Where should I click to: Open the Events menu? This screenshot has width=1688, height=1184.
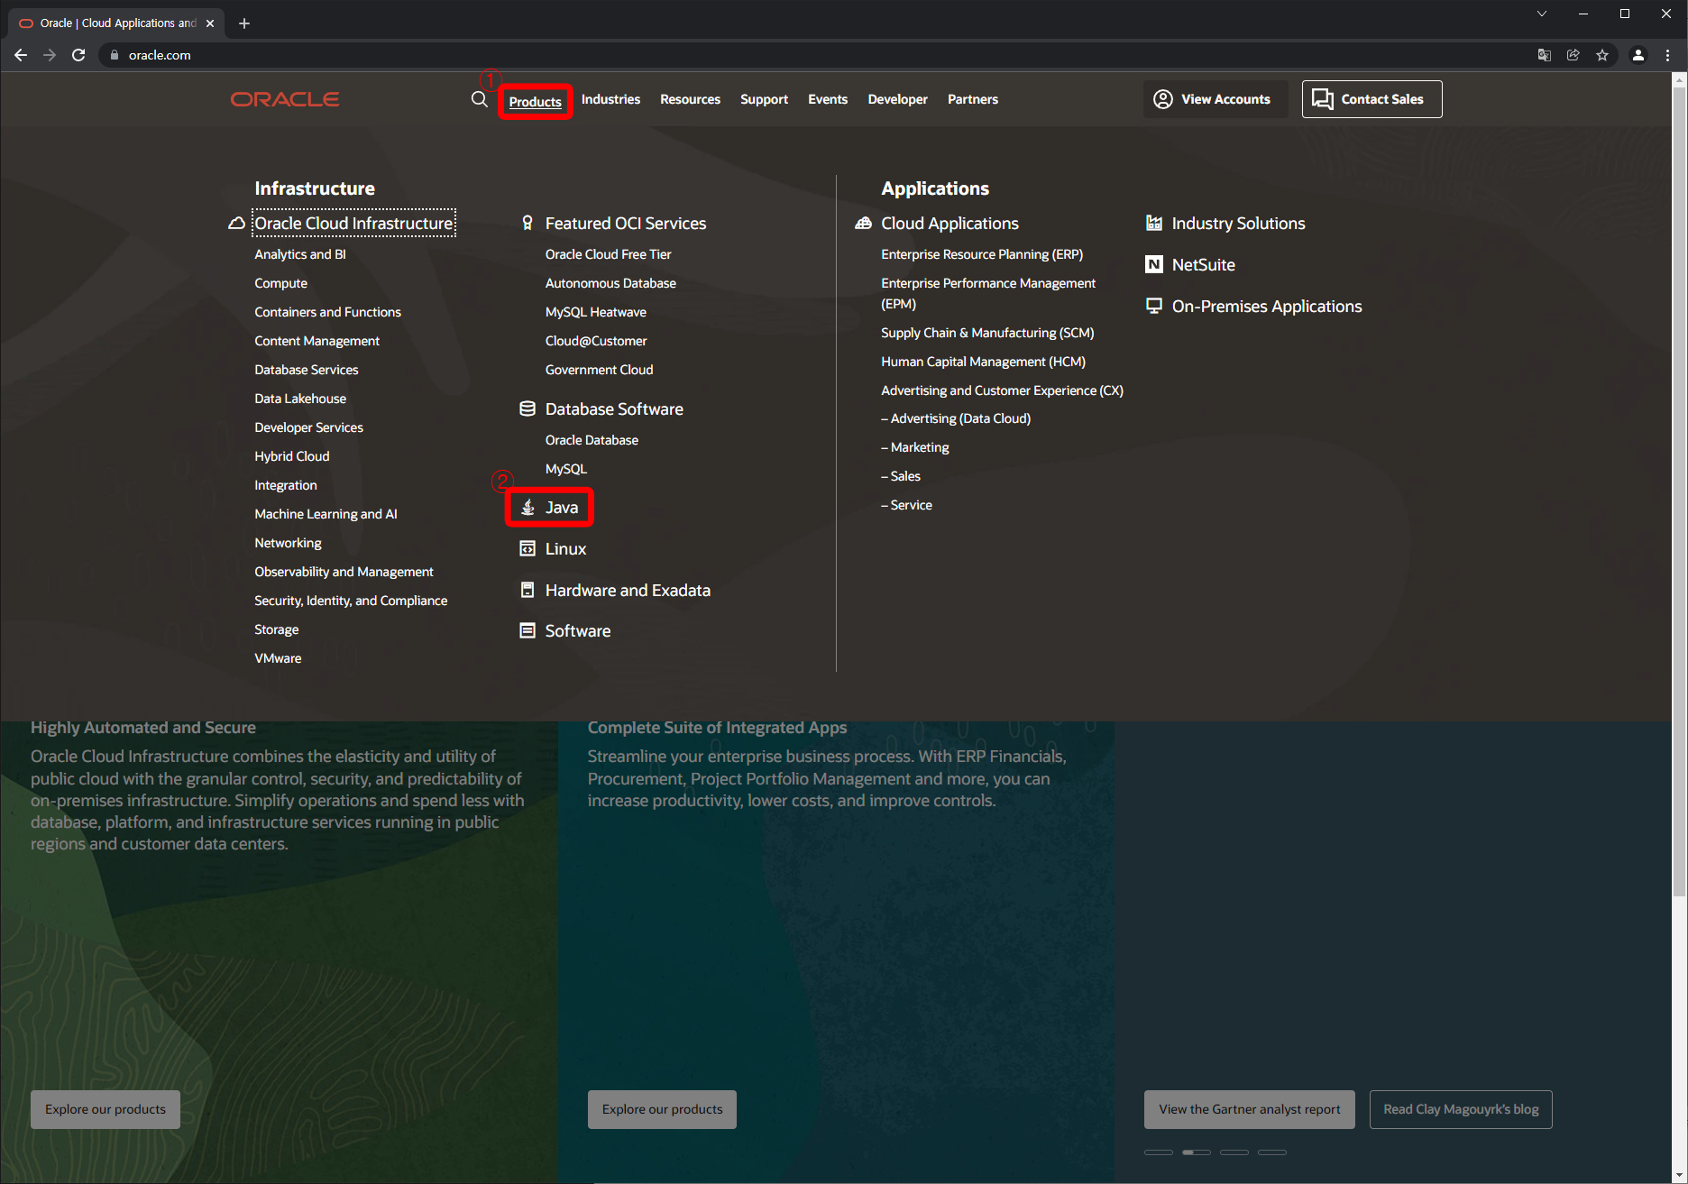[828, 99]
